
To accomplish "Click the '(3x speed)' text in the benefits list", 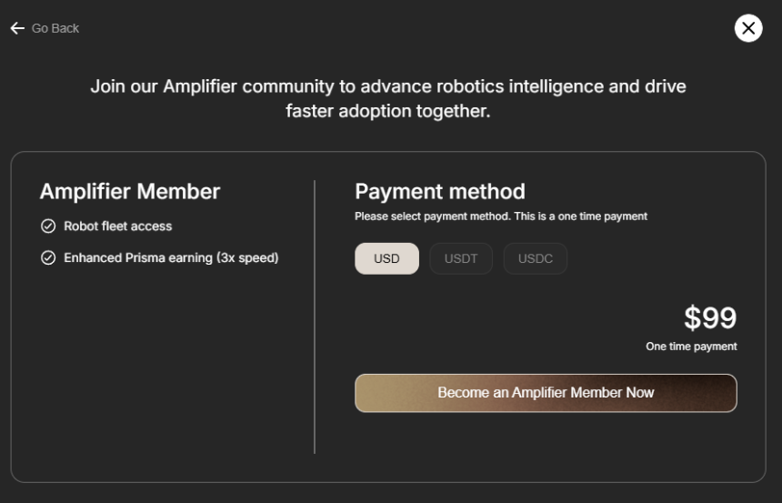I will (x=247, y=258).
